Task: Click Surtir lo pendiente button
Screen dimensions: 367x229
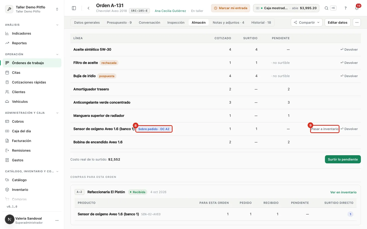Action: click(343, 159)
